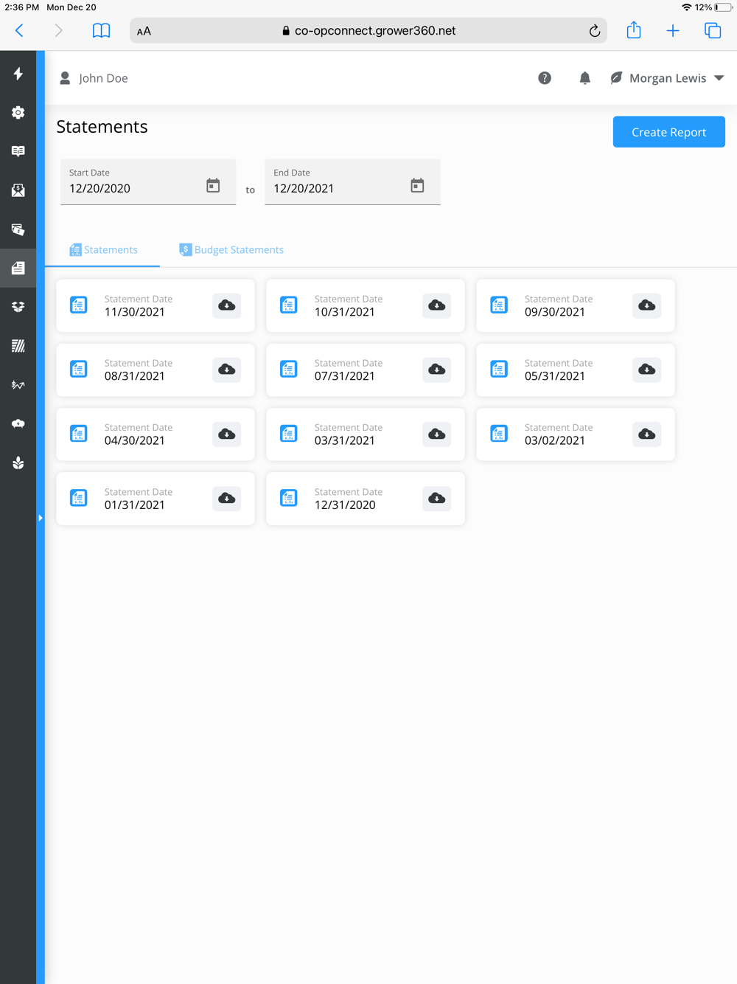The image size is (737, 984).
Task: Open the dollar envelope sidebar item
Action: pos(18,190)
